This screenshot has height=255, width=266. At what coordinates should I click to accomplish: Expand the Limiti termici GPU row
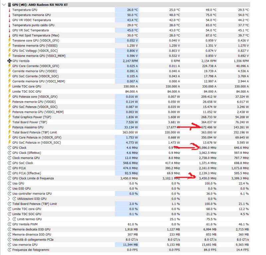pyautogui.click(x=9, y=219)
